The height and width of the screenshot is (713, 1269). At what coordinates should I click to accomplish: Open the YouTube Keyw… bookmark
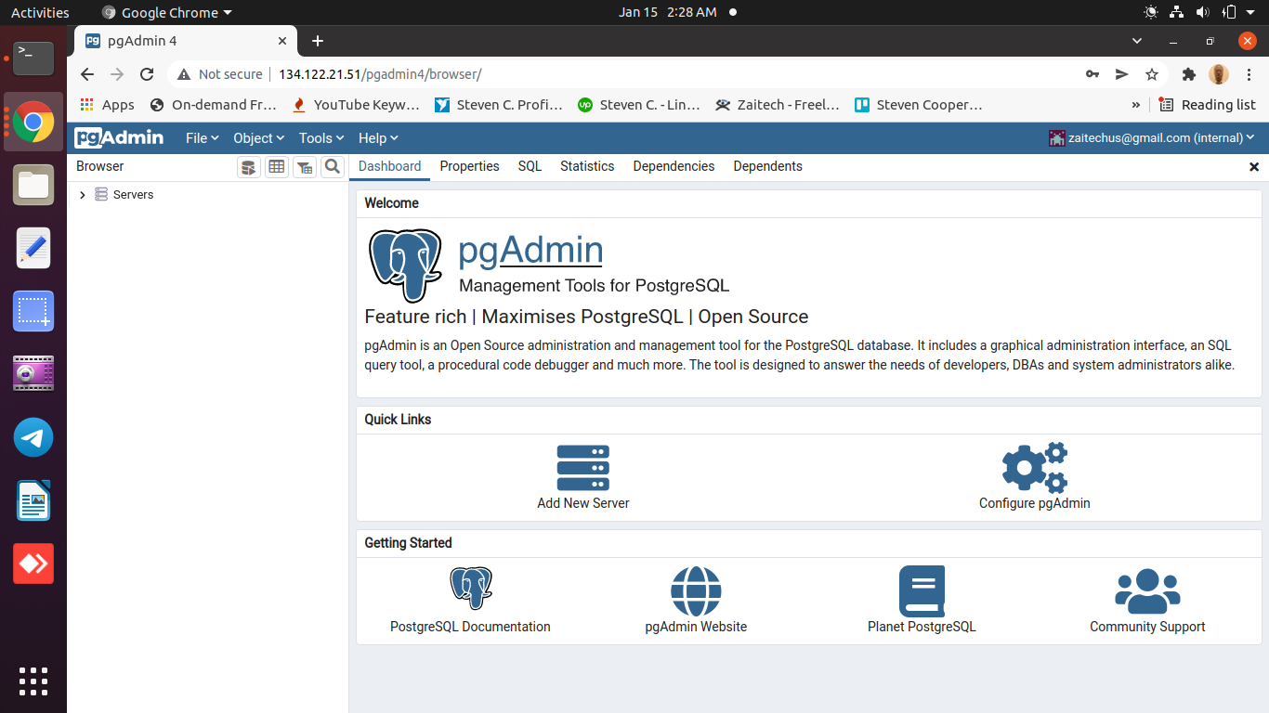356,105
